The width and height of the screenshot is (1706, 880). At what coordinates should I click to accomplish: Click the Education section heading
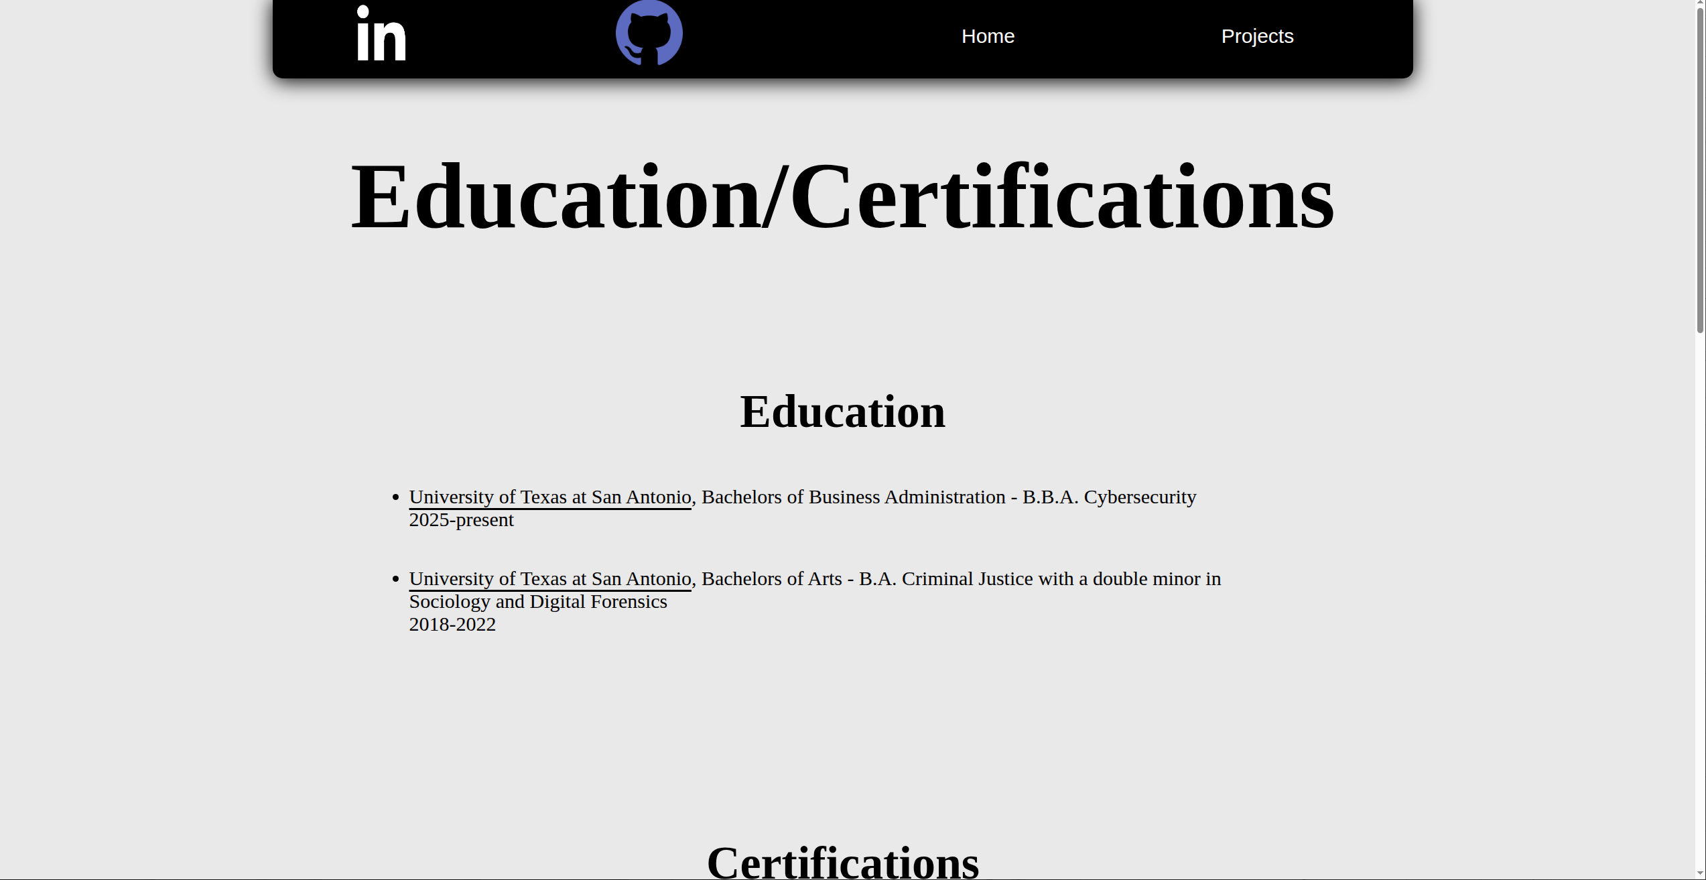tap(842, 412)
